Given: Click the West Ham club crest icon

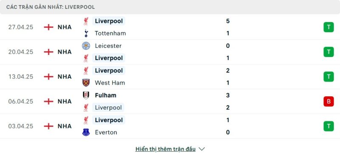Looking at the screenshot, I should tap(86, 83).
